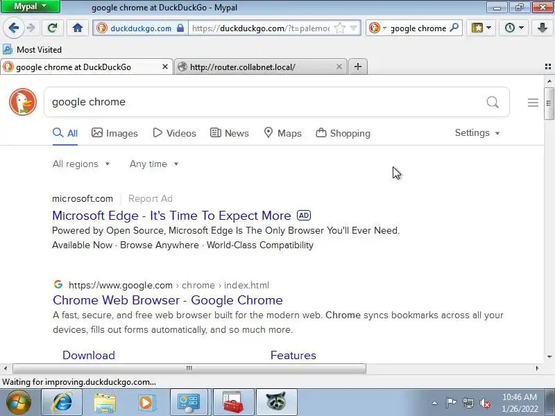Go back using the browser Back arrow
Viewport: 555px width, 416px height.
[x=13, y=28]
